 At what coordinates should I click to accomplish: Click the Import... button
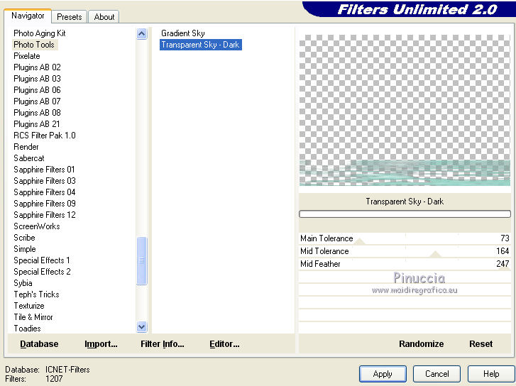101,344
